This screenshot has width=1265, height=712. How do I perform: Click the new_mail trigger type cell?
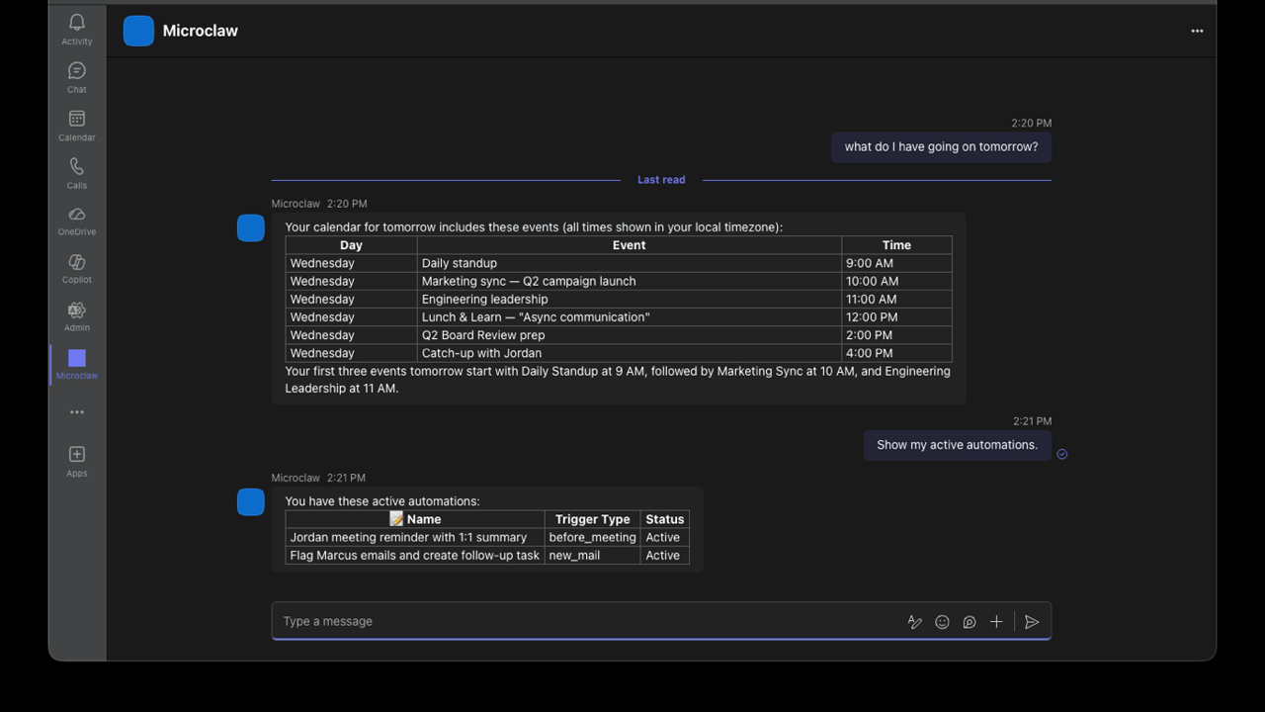point(592,556)
